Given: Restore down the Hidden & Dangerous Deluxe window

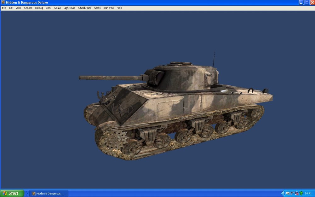Looking at the screenshot, I should [307, 3].
